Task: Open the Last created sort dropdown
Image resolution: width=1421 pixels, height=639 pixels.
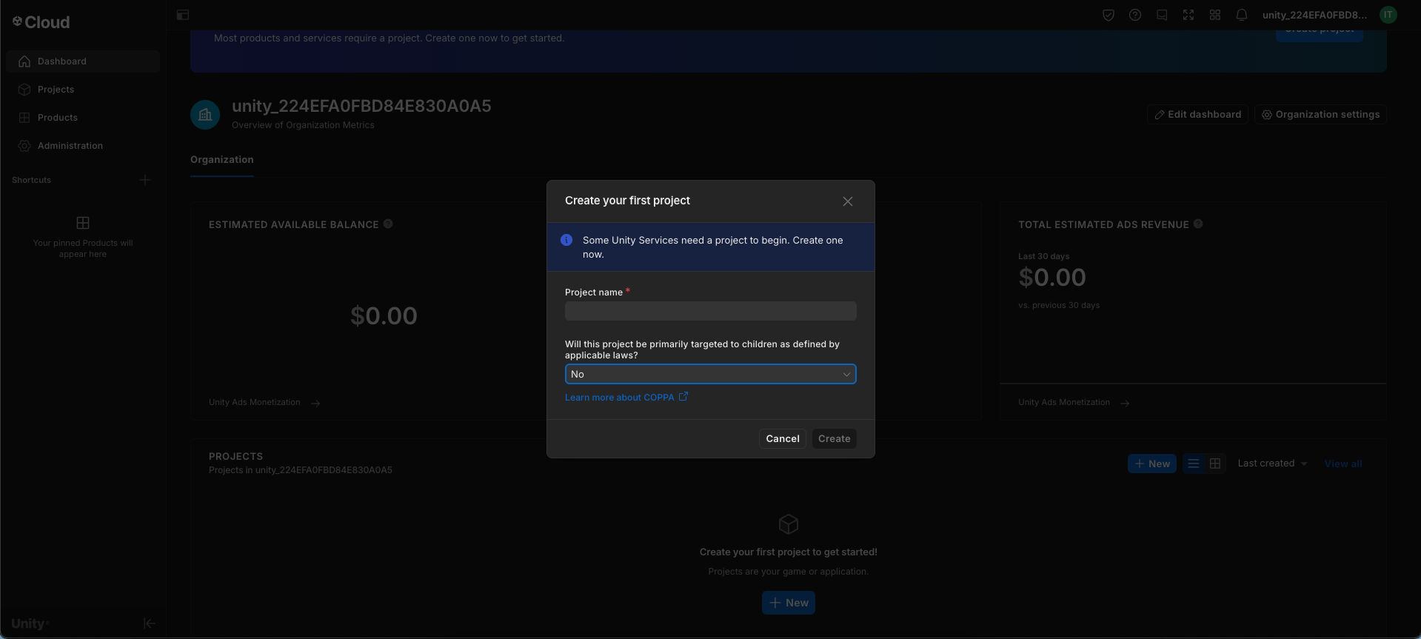Action: tap(1272, 464)
